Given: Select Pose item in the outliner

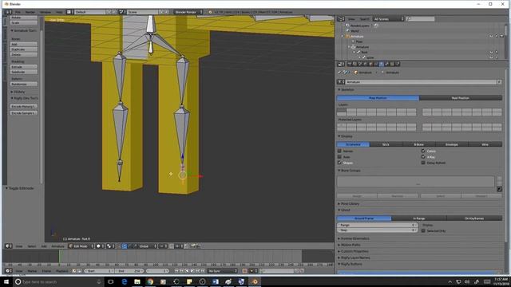Looking at the screenshot, I should click(x=358, y=41).
